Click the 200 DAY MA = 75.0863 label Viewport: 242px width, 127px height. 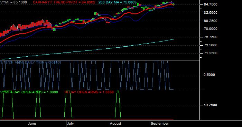(x=118, y=2)
